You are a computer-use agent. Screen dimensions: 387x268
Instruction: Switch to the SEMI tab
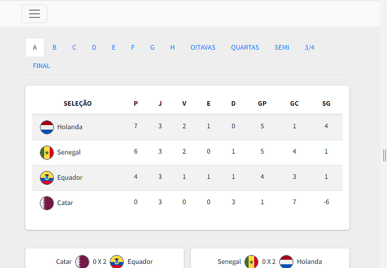(x=282, y=48)
